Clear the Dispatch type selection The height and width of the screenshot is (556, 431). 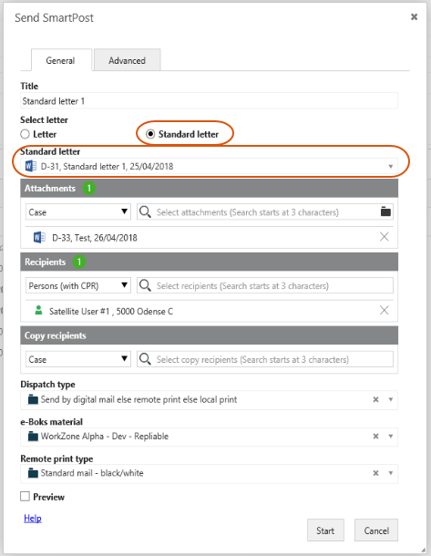(375, 399)
